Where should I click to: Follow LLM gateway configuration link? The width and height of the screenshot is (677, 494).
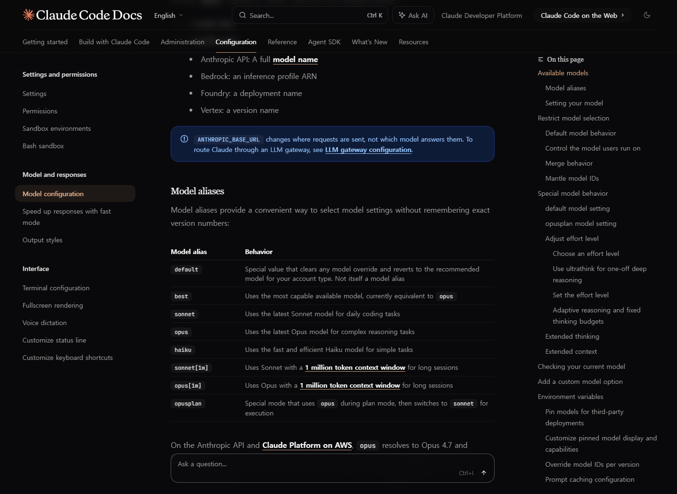[x=368, y=150]
